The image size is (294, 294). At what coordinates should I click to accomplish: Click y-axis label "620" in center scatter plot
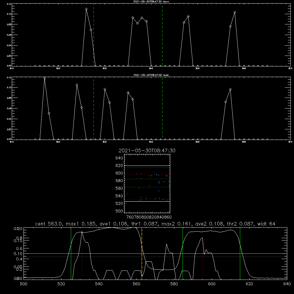[119, 166]
